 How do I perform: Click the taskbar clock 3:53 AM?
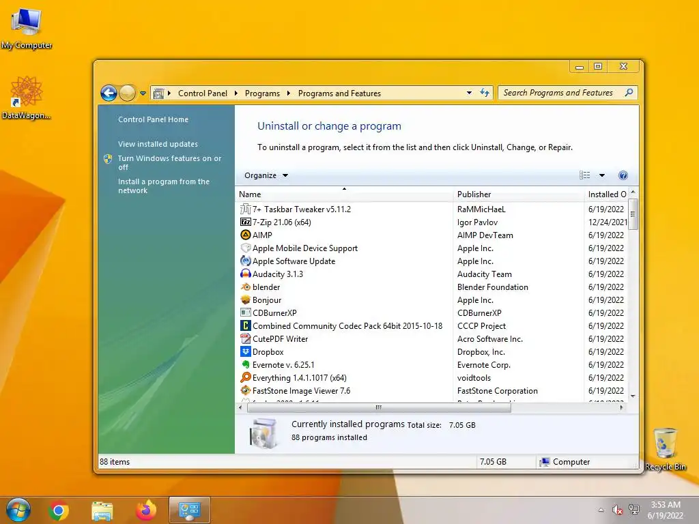pyautogui.click(x=665, y=505)
